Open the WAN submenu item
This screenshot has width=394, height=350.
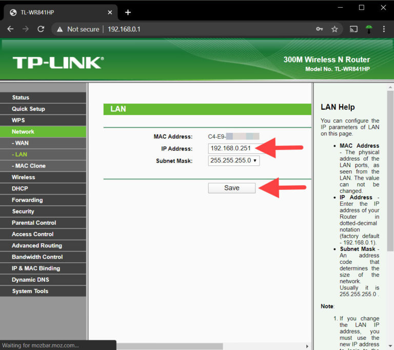[43, 143]
